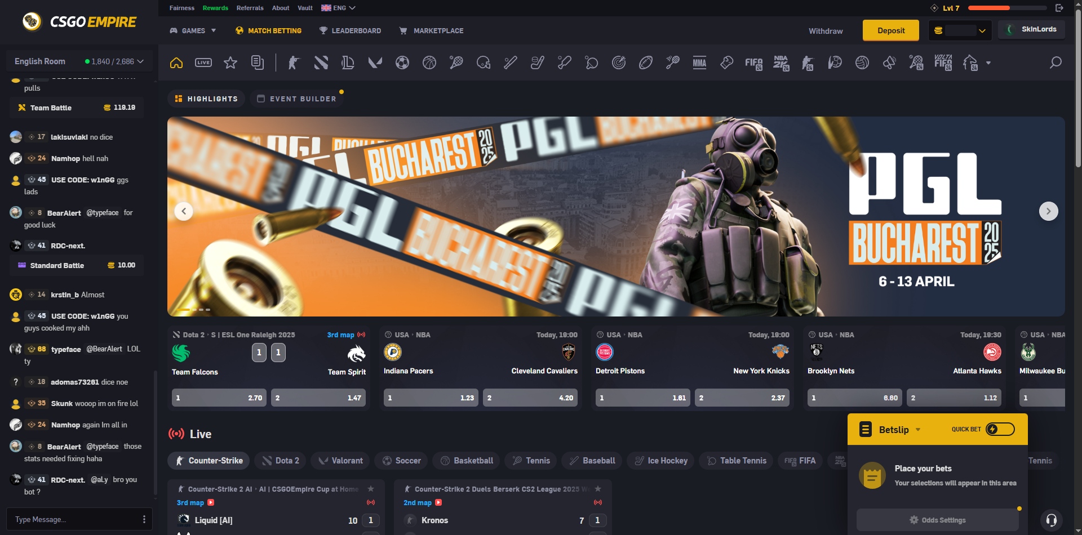Screen dimensions: 1082x535
Task: Open the coin balance dropdown
Action: 960,30
